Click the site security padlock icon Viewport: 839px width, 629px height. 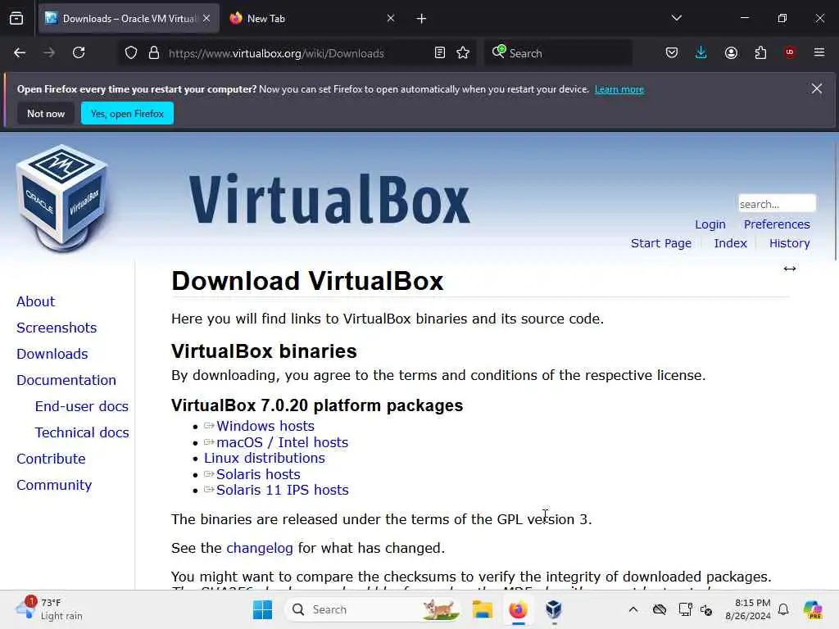(154, 53)
